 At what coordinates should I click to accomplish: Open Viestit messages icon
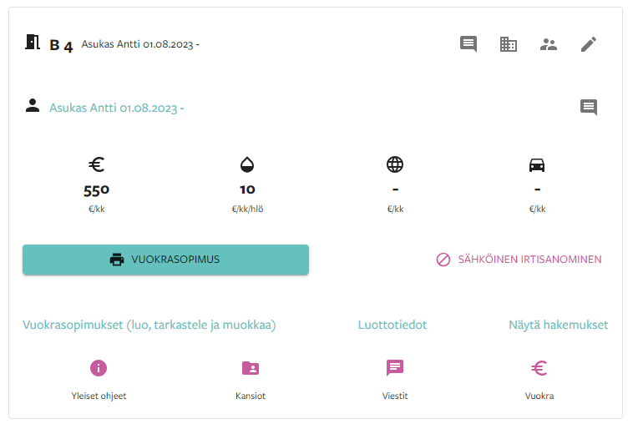pos(395,368)
